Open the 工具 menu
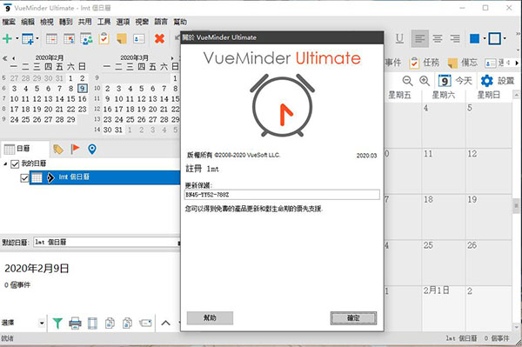Image resolution: width=522 pixels, height=347 pixels. (x=104, y=22)
